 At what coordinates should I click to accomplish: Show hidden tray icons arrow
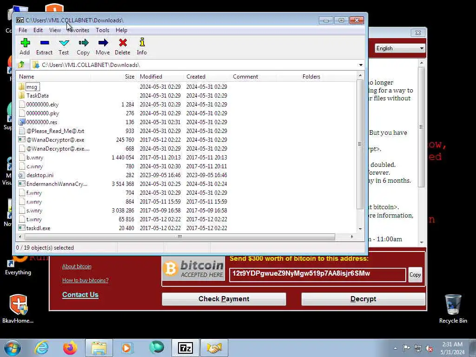[x=395, y=349]
